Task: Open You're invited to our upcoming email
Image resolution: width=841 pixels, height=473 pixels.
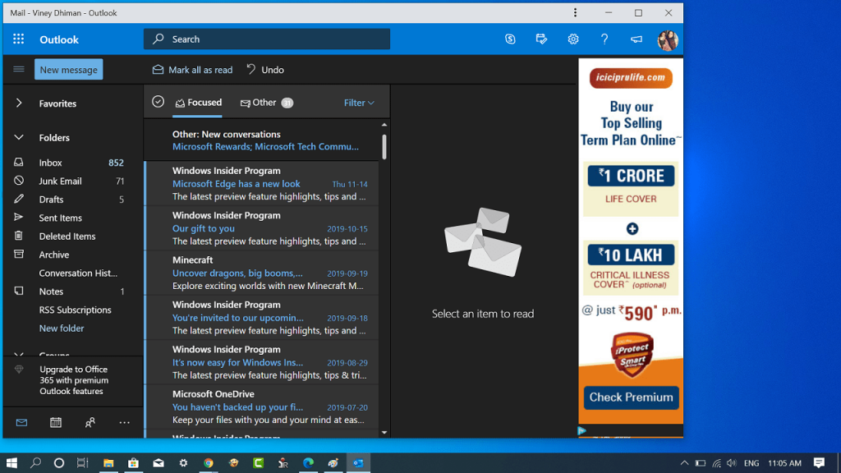Action: (x=262, y=318)
